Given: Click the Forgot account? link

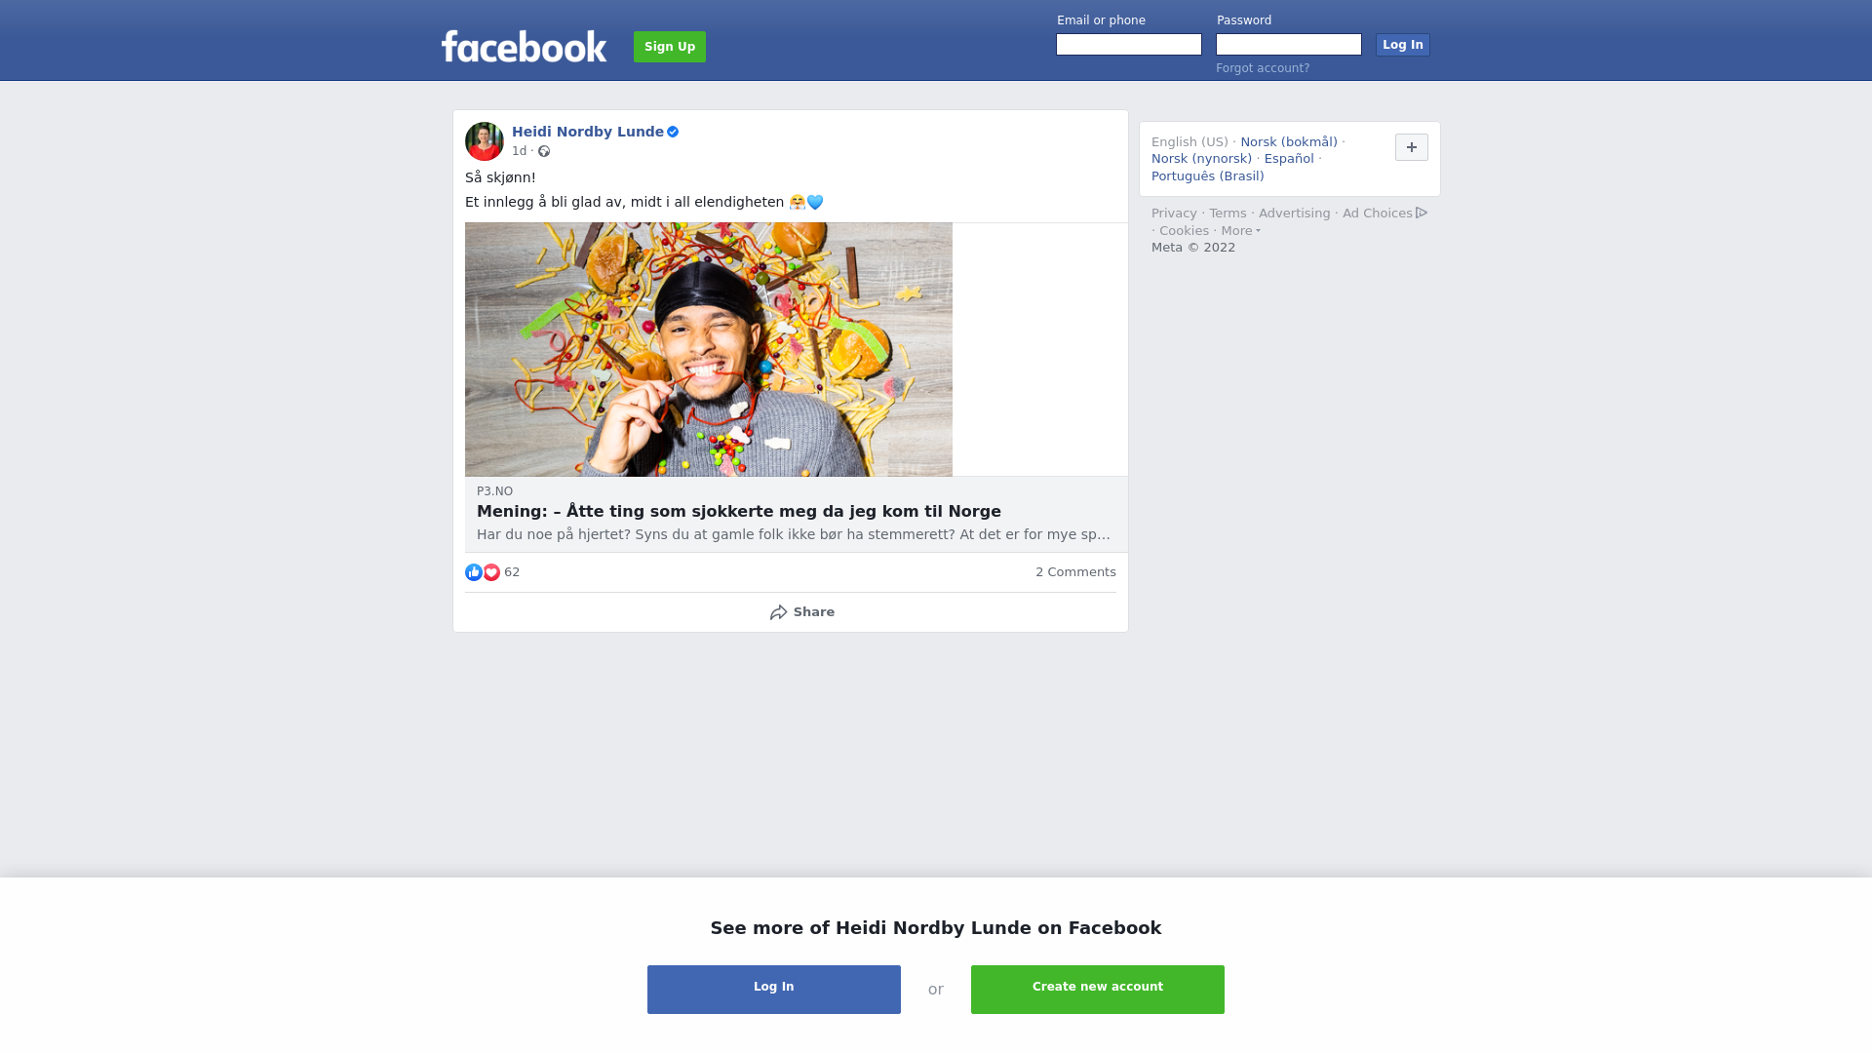Looking at the screenshot, I should point(1263,68).
